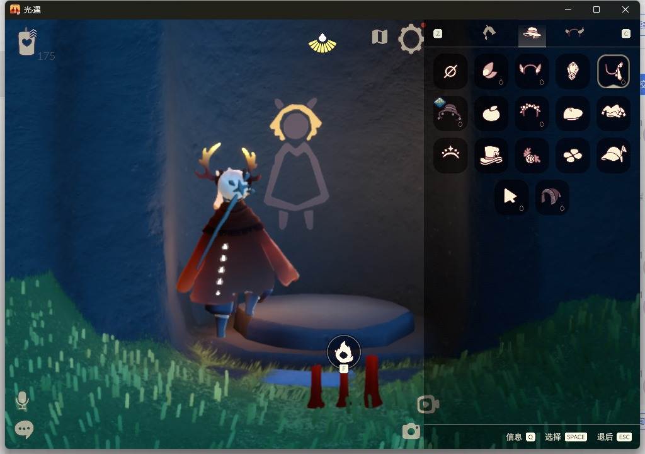Click the 退后 back button
This screenshot has height=454, width=645.
(x=614, y=437)
